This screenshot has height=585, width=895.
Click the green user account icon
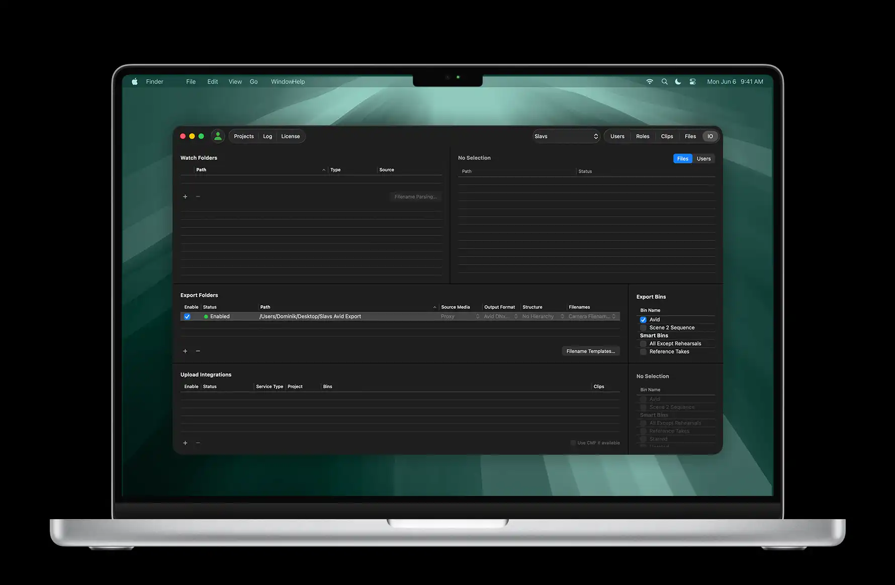click(x=218, y=136)
